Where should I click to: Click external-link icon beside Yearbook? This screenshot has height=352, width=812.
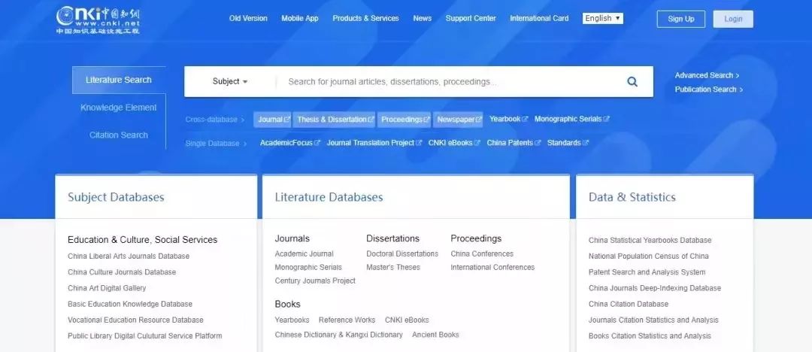click(525, 120)
